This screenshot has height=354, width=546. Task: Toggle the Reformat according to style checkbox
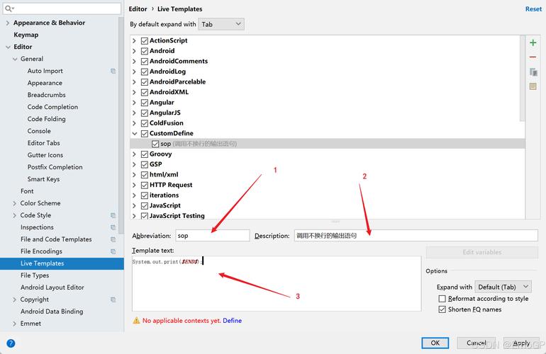click(442, 299)
